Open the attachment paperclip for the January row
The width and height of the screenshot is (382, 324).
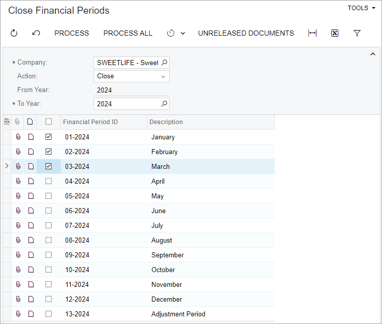18,137
